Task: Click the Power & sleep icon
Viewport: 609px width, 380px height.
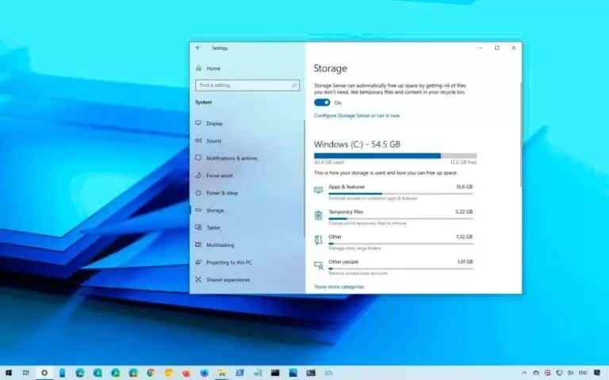Action: click(x=198, y=193)
